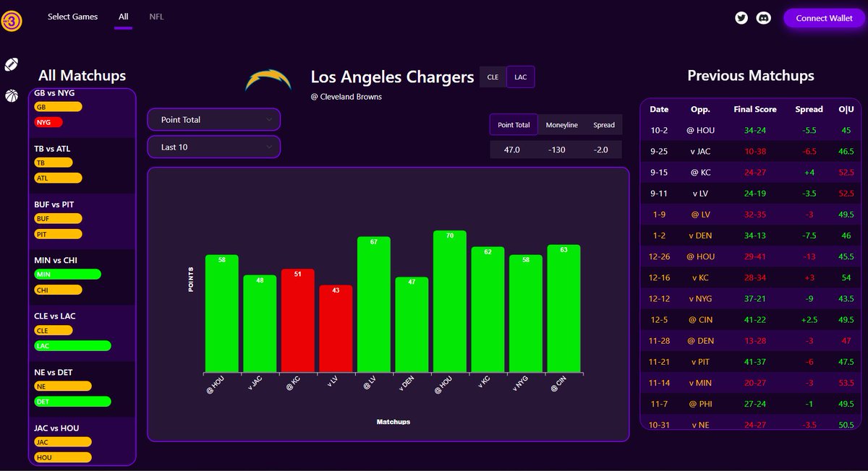The image size is (868, 471).
Task: Switch to the All tab
Action: [x=124, y=17]
